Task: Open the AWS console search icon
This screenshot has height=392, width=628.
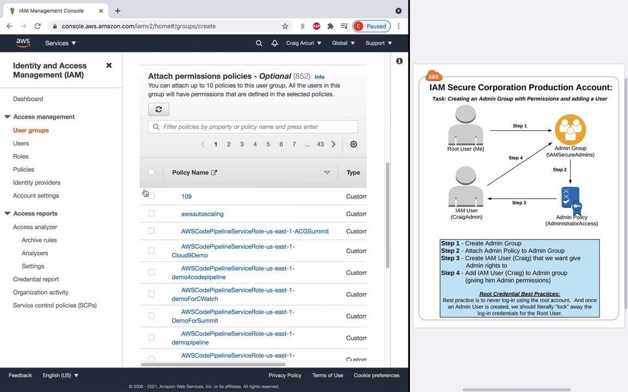Action: tap(259, 43)
